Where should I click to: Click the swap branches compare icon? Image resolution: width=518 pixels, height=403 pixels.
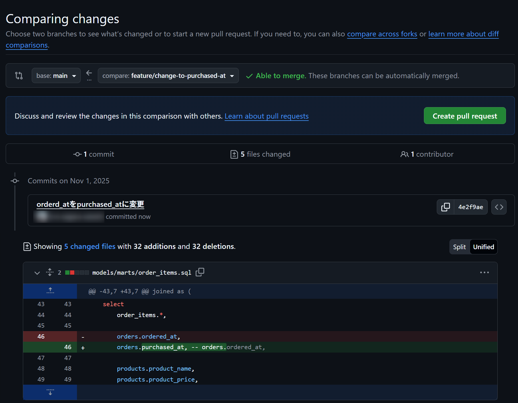[x=19, y=76]
